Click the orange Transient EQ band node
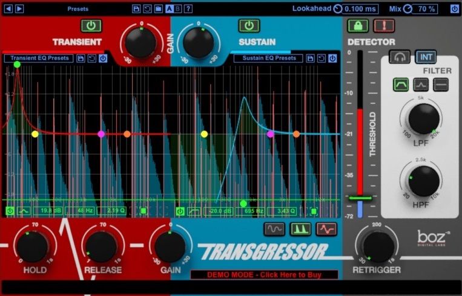 click(x=127, y=134)
